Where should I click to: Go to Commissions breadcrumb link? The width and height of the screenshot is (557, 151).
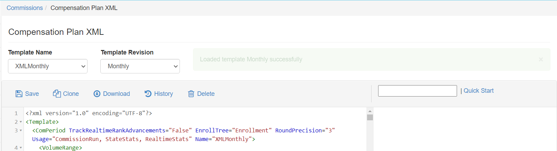point(25,8)
